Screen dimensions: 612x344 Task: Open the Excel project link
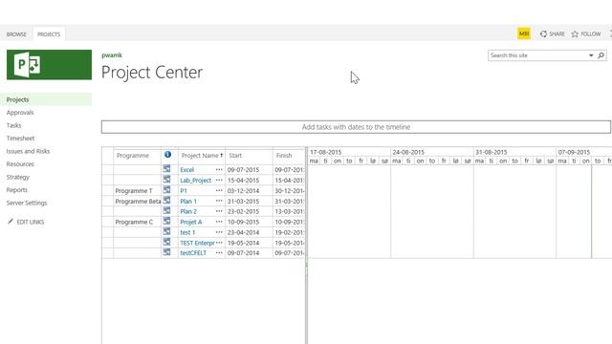tap(187, 170)
